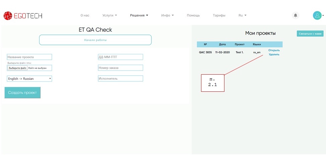326x155 pixels.
Task: Open the Тарифы page
Action: pos(219,15)
